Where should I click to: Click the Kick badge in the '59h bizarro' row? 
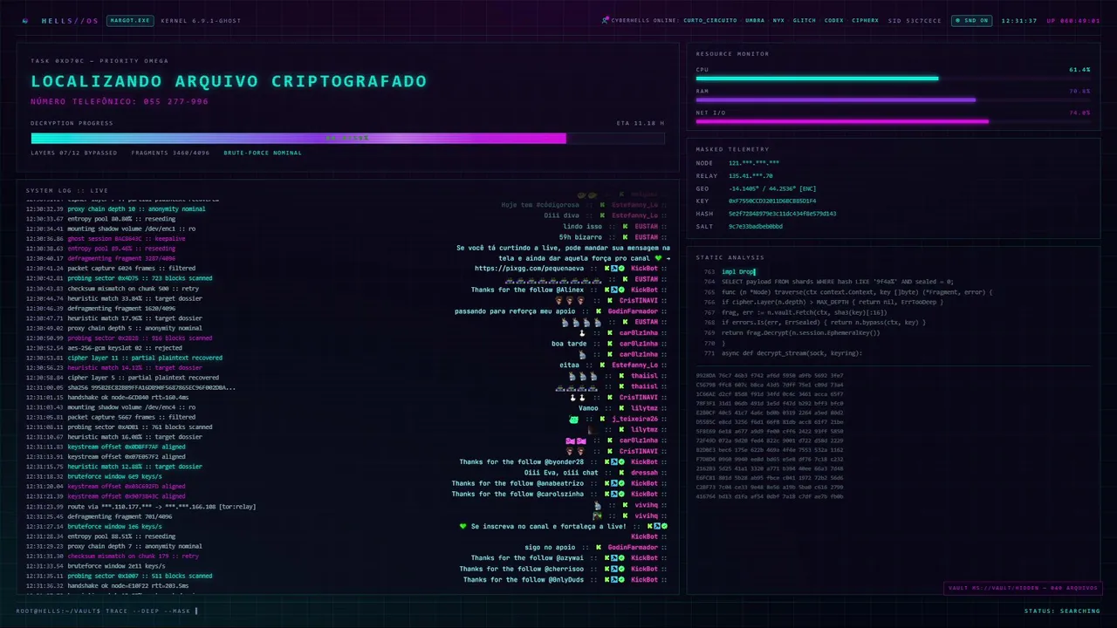coord(626,237)
